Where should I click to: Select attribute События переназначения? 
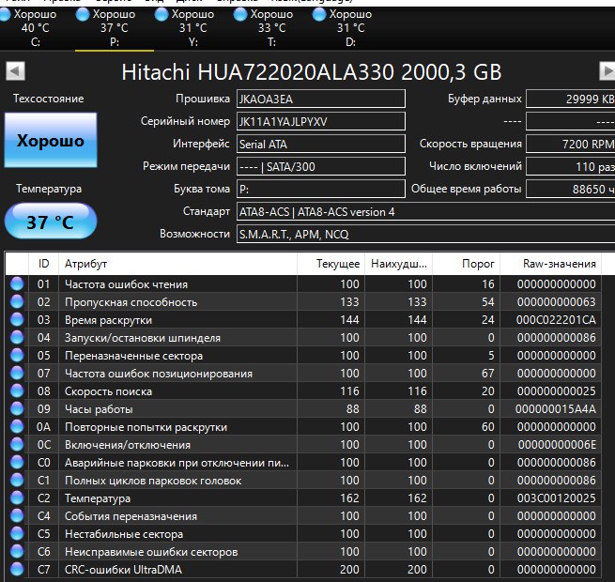(x=131, y=516)
